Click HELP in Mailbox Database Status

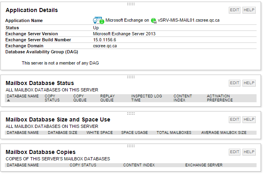tap(249, 83)
